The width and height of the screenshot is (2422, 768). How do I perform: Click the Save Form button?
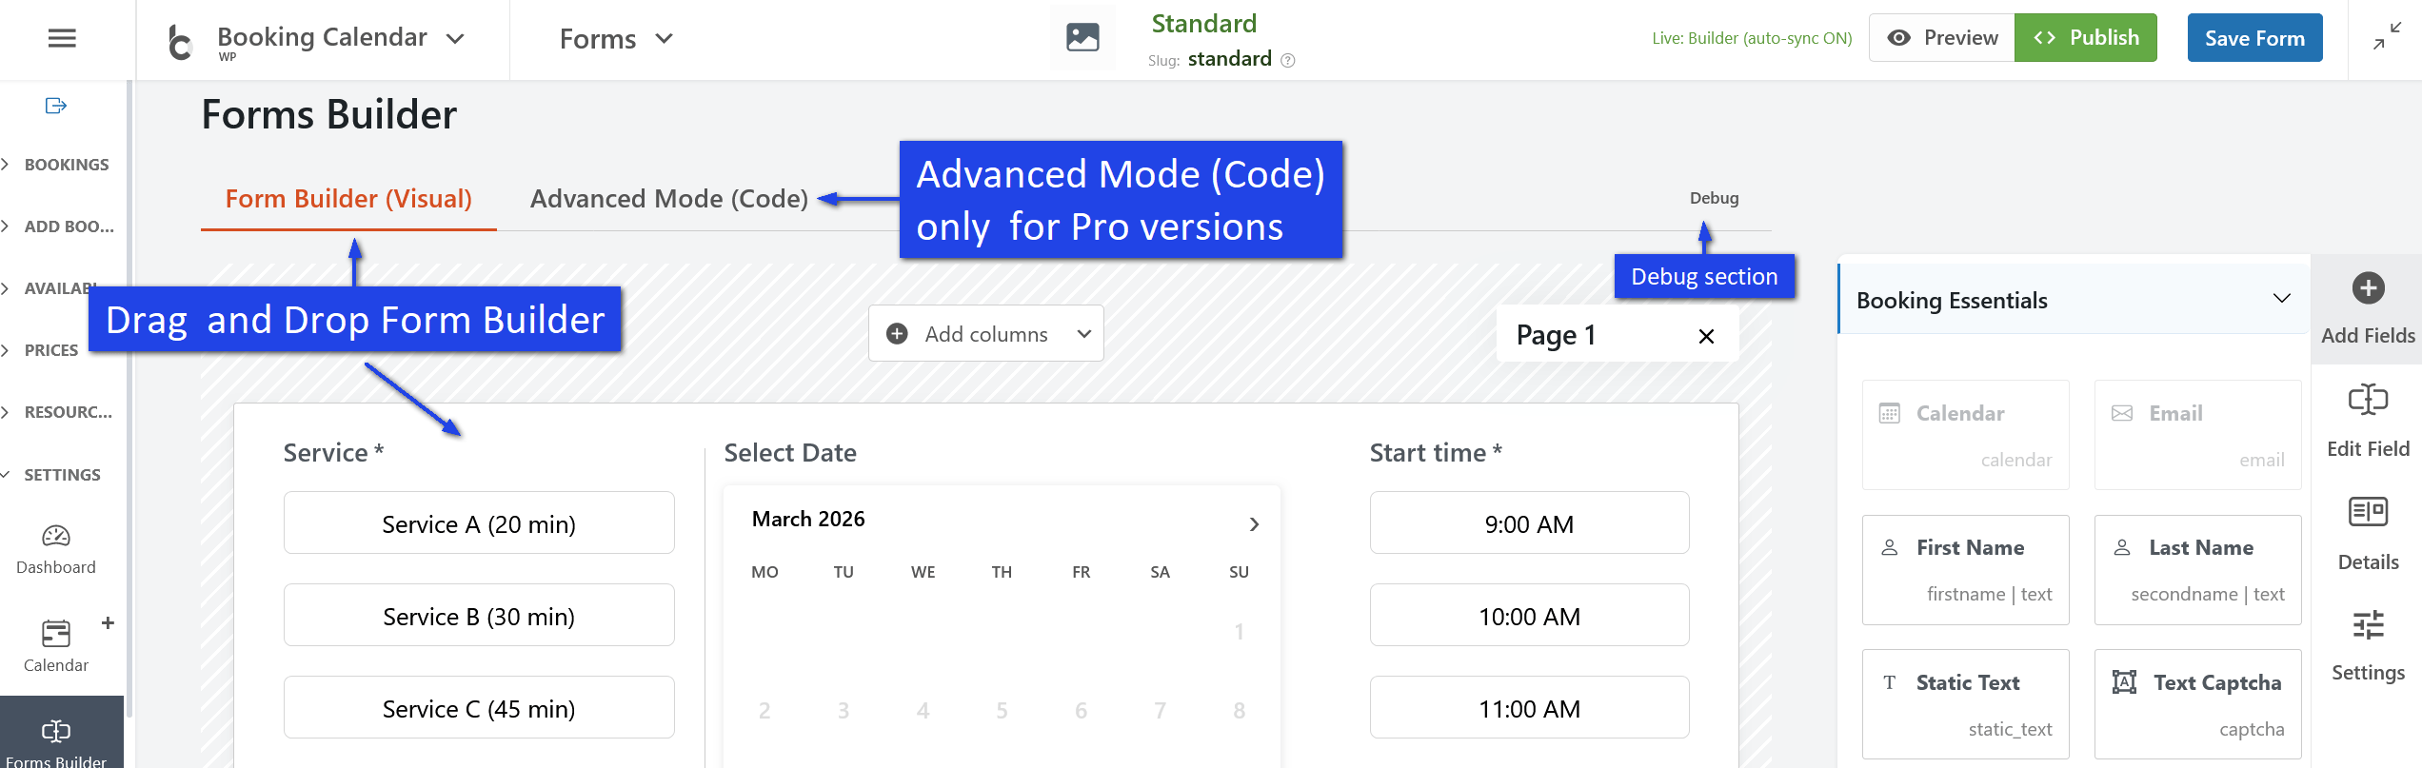[2254, 38]
